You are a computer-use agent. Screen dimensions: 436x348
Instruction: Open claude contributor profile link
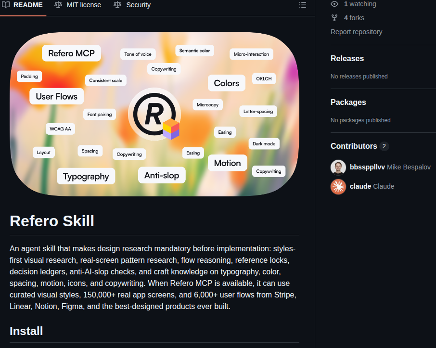pyautogui.click(x=360, y=186)
